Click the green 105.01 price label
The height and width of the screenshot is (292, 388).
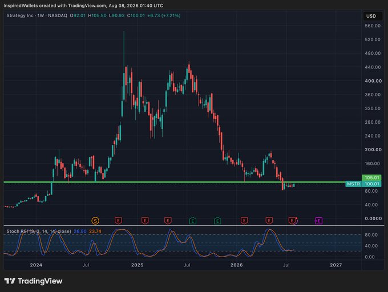pyautogui.click(x=371, y=177)
